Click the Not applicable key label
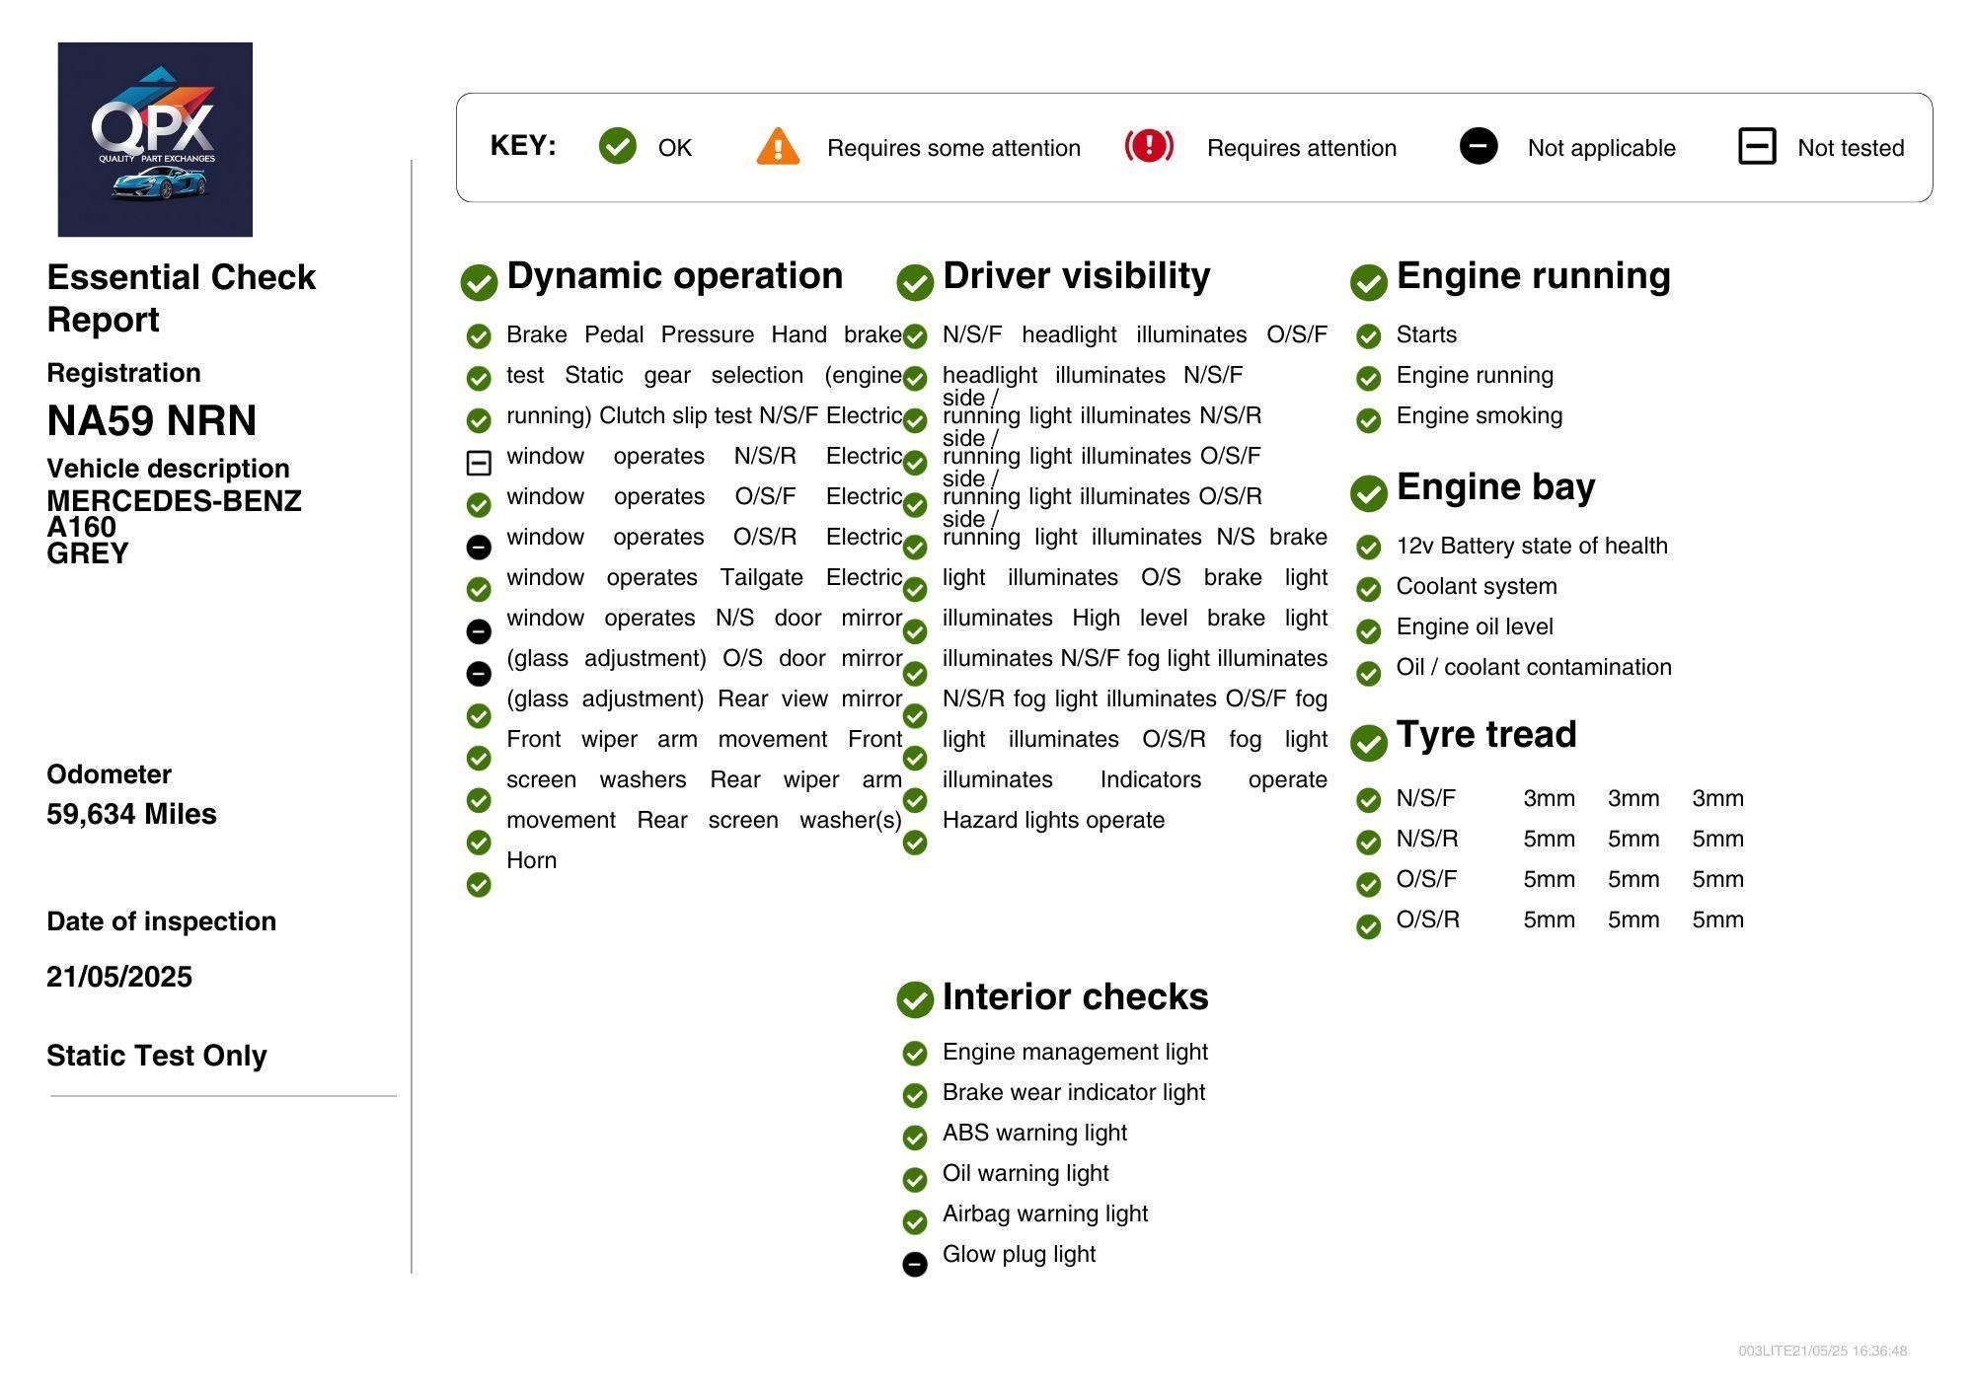 point(1601,148)
